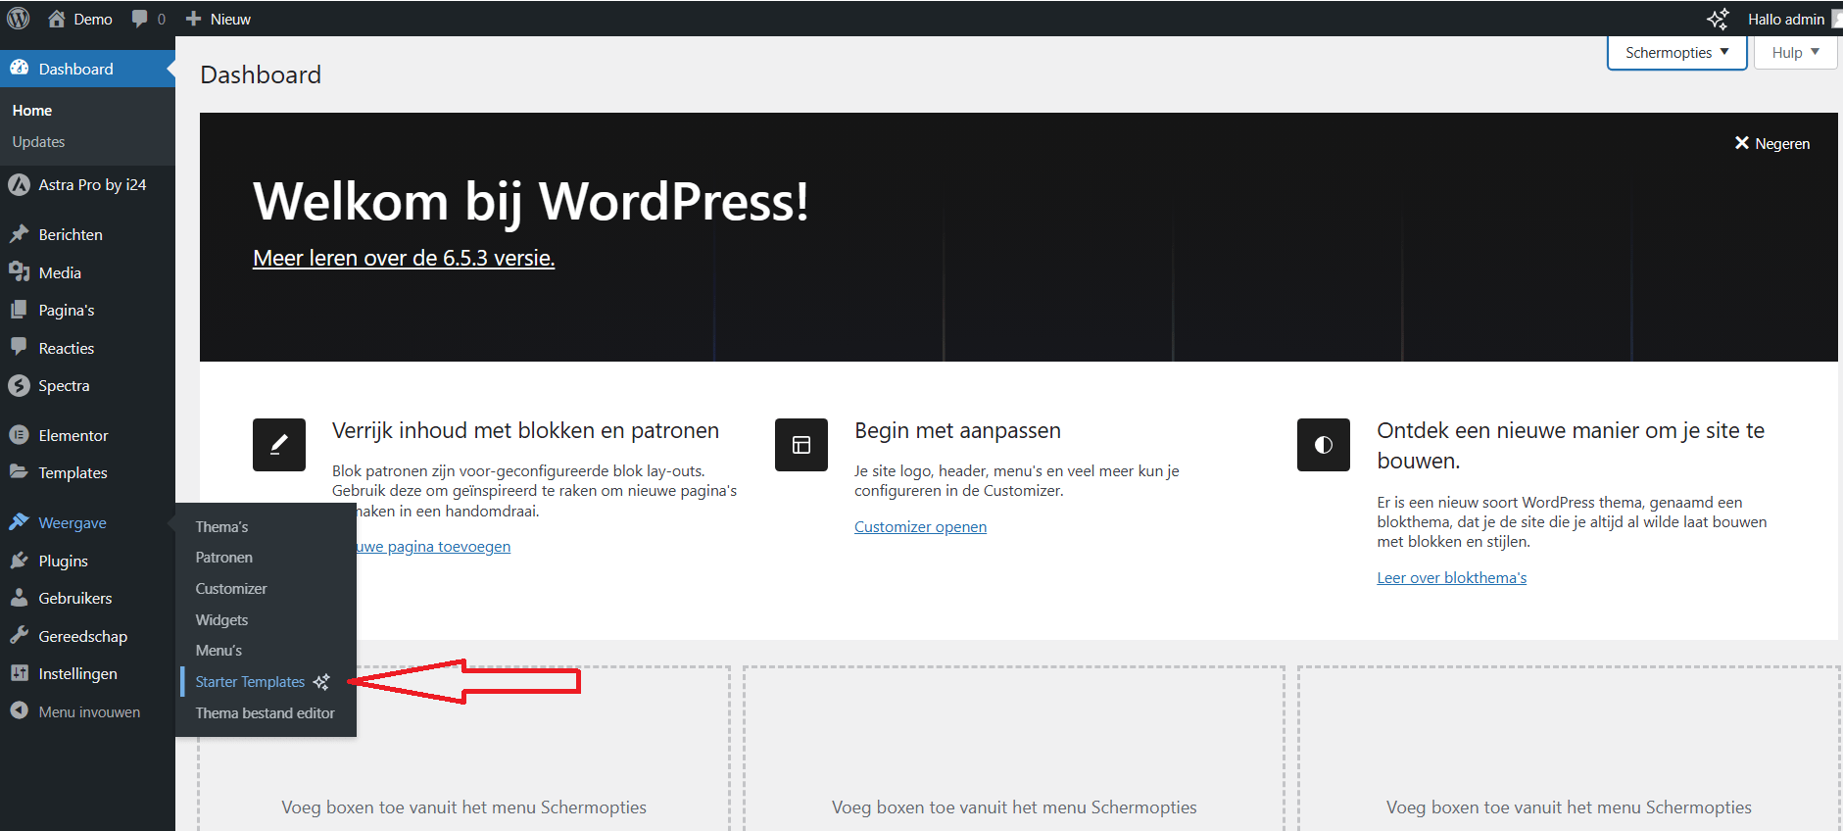Screen dimensions: 1843x831
Task: Click the sparkle icon next to Starter Templates
Action: (321, 682)
